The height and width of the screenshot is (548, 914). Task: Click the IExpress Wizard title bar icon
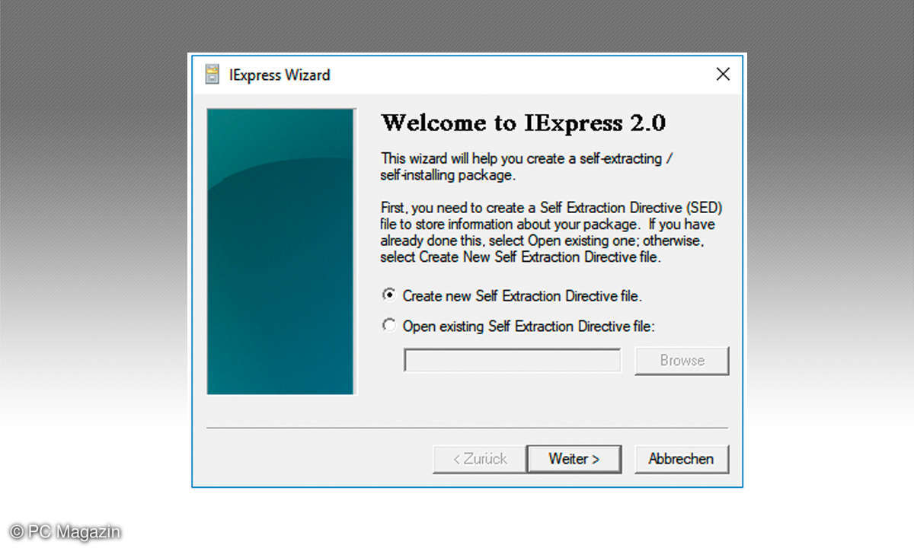click(x=213, y=75)
